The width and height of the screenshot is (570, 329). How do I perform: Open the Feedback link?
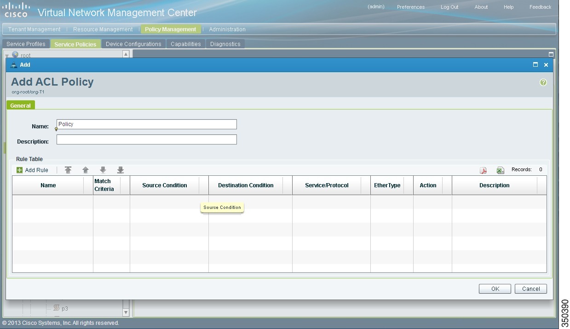point(540,7)
